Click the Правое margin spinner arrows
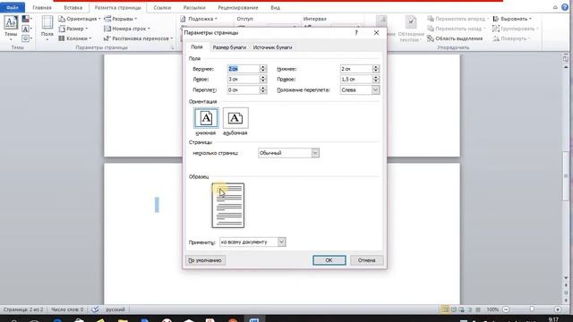 pyautogui.click(x=376, y=80)
